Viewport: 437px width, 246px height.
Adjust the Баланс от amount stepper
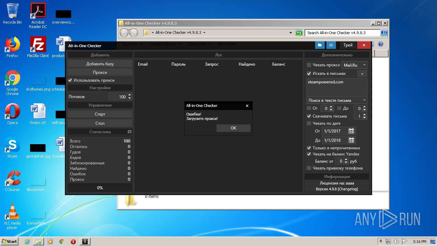click(x=346, y=161)
